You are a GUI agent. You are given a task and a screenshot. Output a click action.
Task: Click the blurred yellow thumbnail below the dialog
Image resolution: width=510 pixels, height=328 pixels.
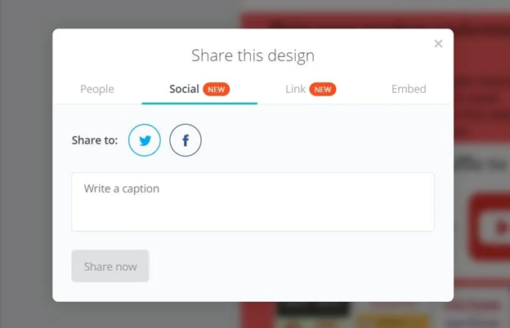pyautogui.click(x=392, y=321)
